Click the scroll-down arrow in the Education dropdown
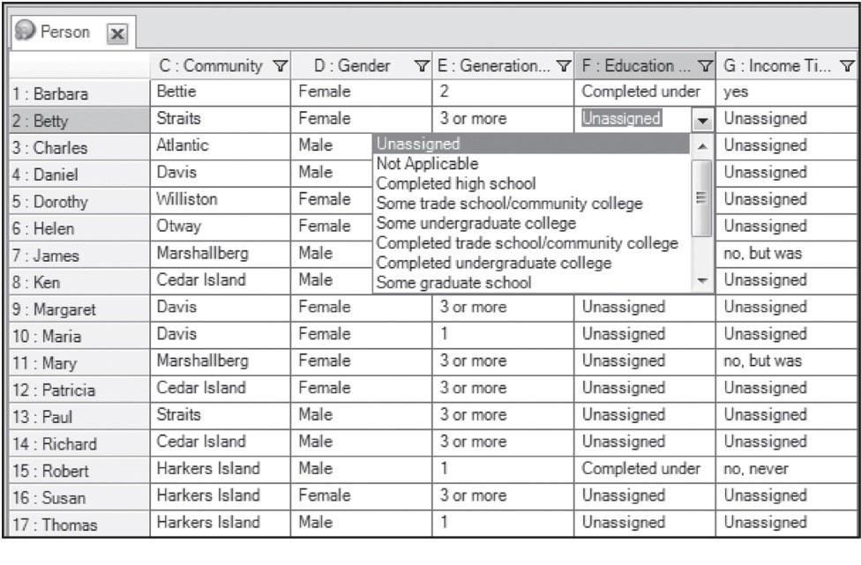This screenshot has height=565, width=861. point(700,280)
